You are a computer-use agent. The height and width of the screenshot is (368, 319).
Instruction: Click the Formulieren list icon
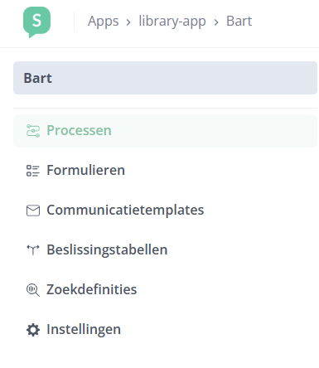click(x=33, y=171)
